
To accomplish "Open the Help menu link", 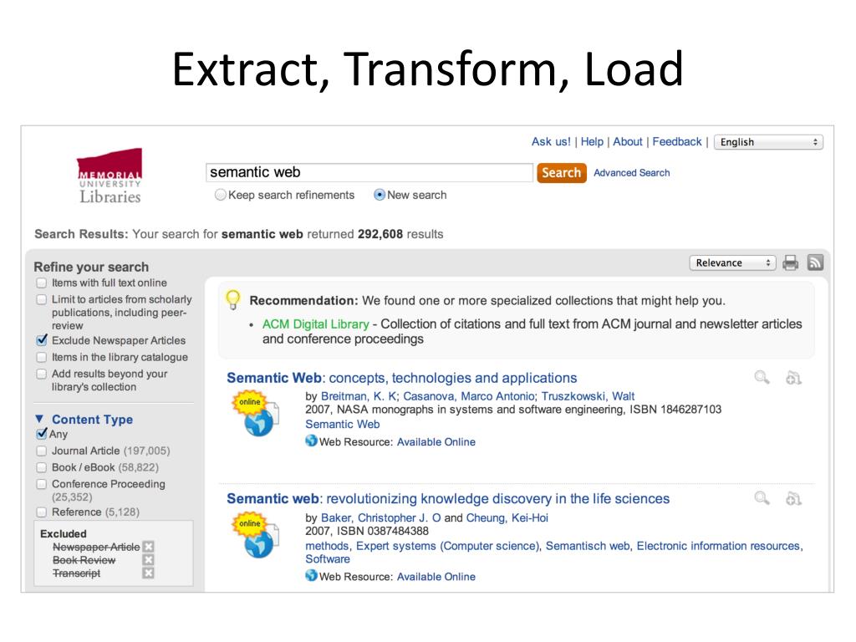I will (x=592, y=141).
